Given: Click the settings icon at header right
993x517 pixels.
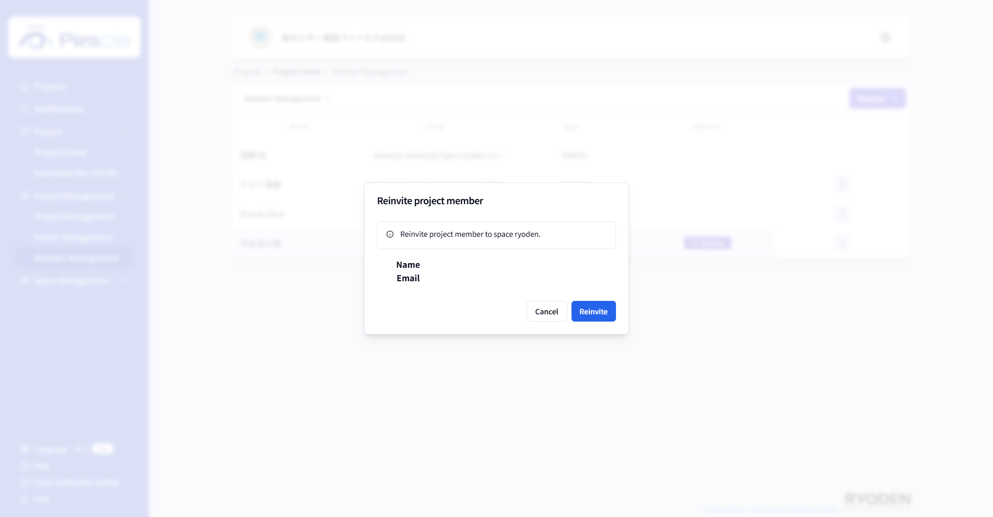Looking at the screenshot, I should 885,37.
